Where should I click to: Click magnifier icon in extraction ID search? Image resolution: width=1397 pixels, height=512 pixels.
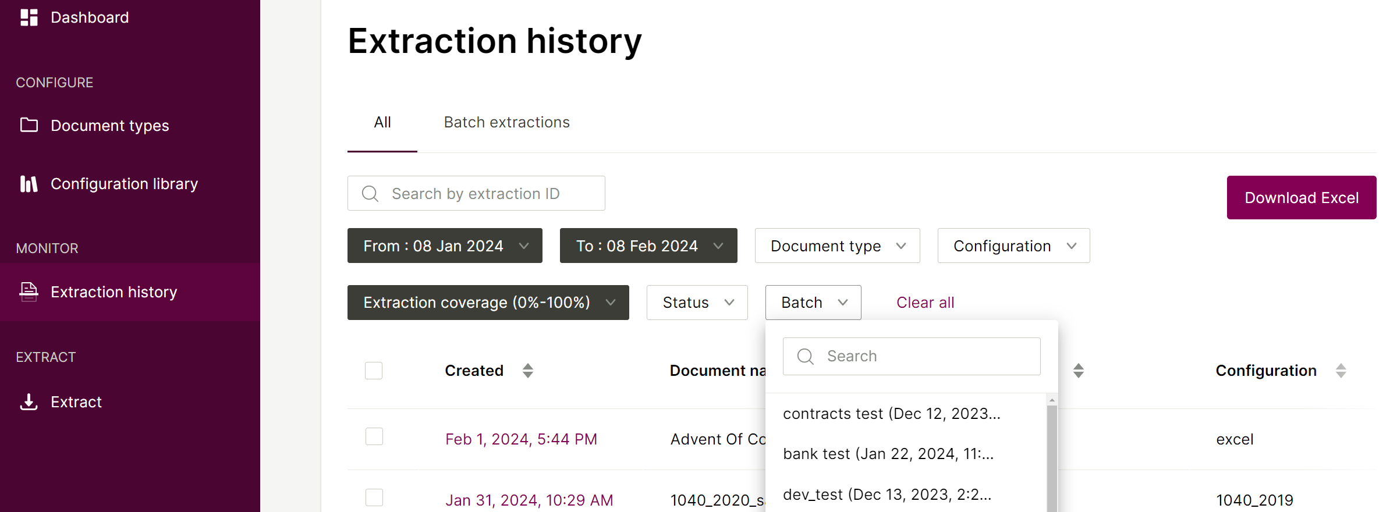click(370, 194)
